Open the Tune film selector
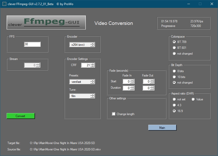This screenshot has height=156, width=218. tap(82, 96)
